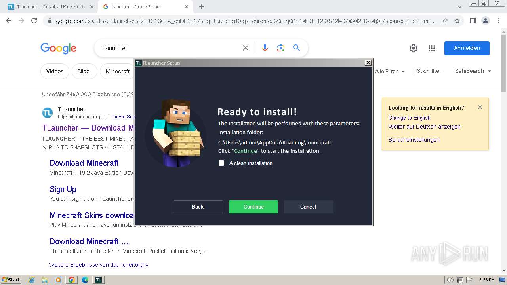
Task: Open main 'TLauncher — Download M...' result title
Action: [88, 128]
